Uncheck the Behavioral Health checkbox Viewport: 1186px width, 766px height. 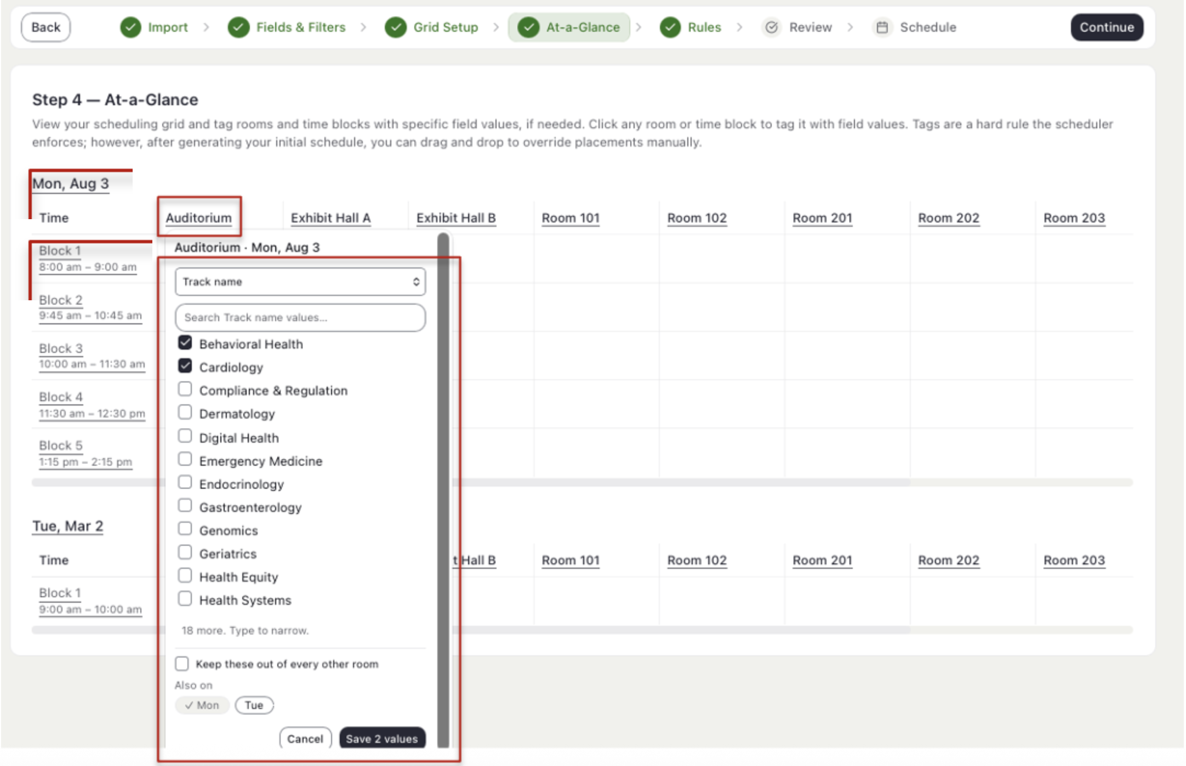(x=185, y=343)
